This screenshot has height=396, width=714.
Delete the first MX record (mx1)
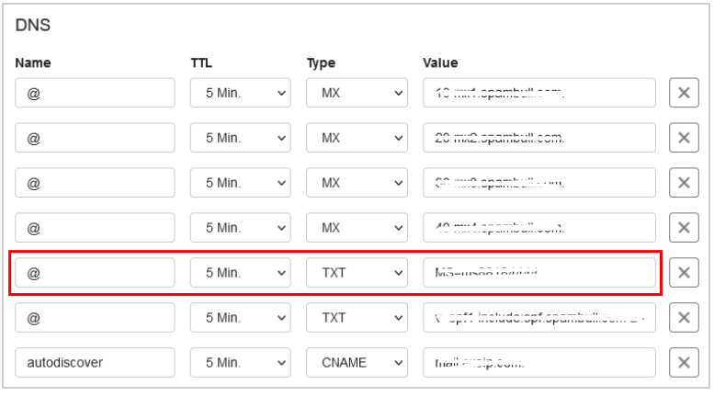[x=684, y=93]
